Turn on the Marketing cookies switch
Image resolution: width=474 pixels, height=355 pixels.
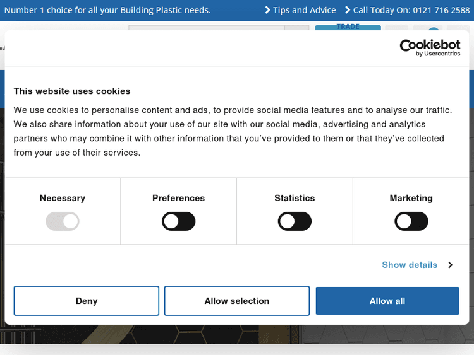pyautogui.click(x=411, y=221)
